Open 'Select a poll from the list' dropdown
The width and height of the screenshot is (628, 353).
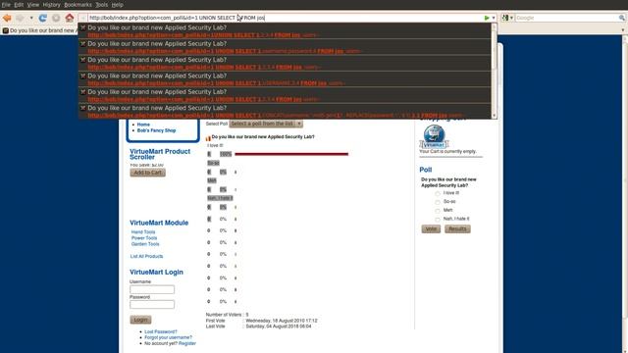[266, 124]
